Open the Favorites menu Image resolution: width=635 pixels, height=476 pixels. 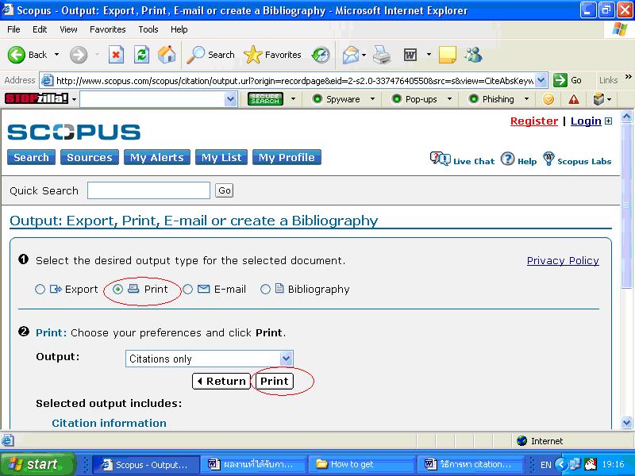click(x=108, y=29)
